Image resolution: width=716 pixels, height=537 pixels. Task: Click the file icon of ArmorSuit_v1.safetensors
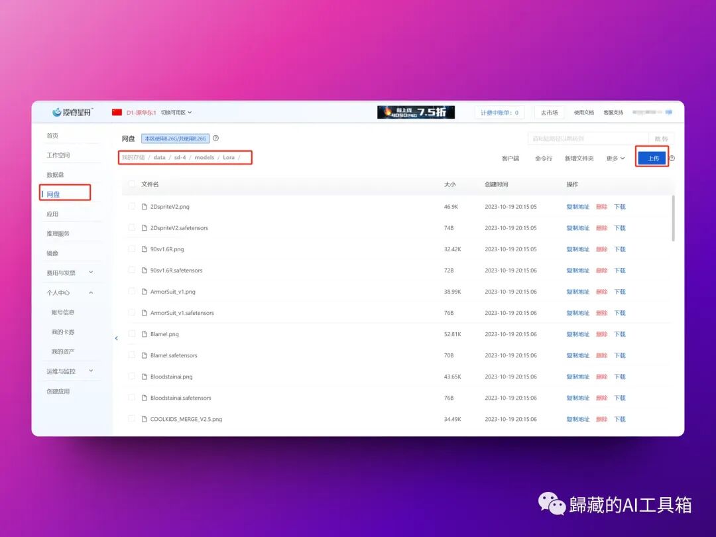pyautogui.click(x=145, y=313)
